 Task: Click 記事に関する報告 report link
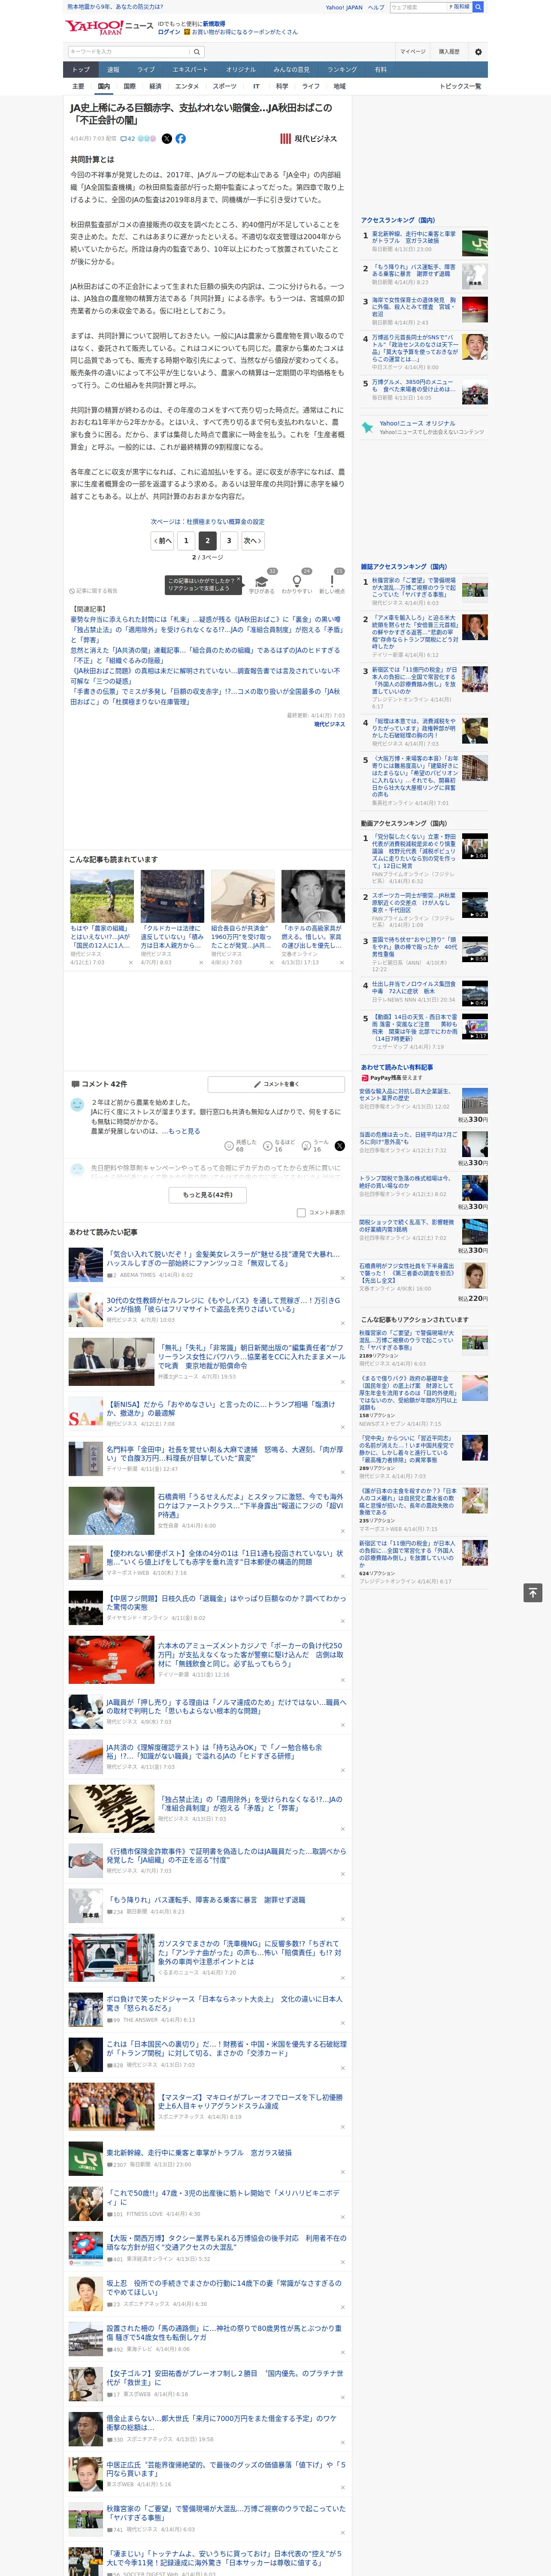[x=95, y=591]
